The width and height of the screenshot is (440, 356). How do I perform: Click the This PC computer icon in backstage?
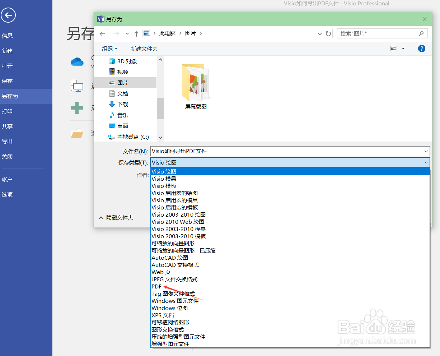tap(77, 86)
